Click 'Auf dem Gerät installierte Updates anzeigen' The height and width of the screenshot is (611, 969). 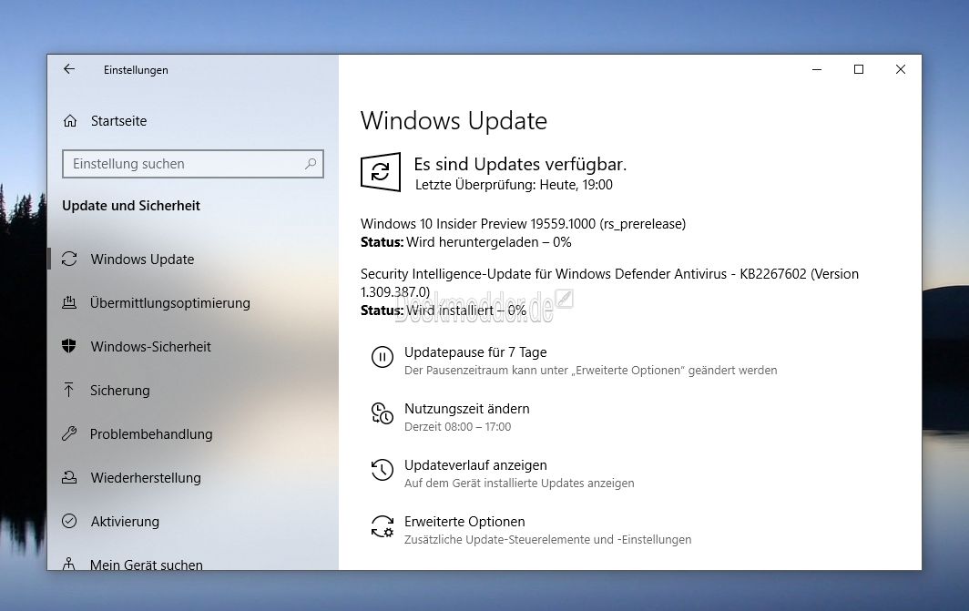(519, 484)
